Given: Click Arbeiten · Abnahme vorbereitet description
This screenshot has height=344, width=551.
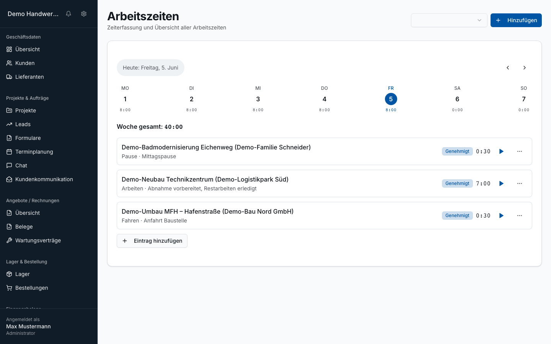Looking at the screenshot, I should coord(189,188).
